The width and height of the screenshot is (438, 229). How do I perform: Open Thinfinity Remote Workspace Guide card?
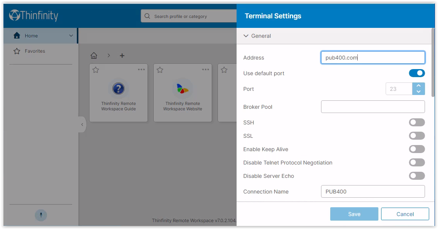coord(118,93)
